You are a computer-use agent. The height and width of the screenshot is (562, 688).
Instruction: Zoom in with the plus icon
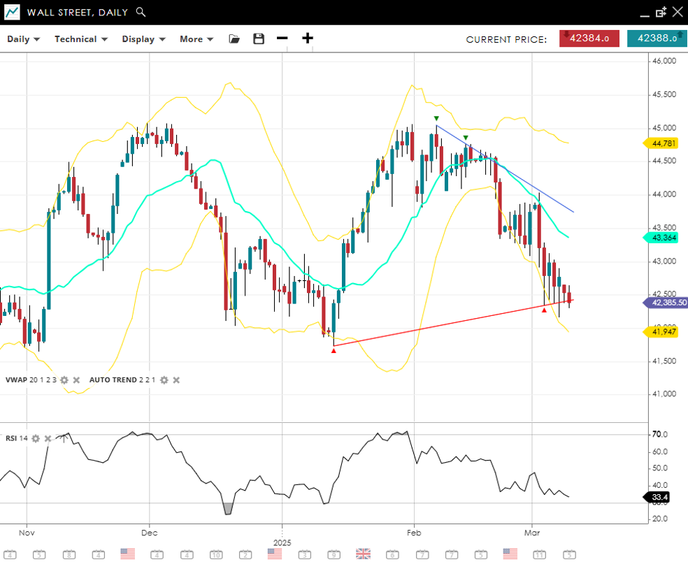(x=308, y=38)
